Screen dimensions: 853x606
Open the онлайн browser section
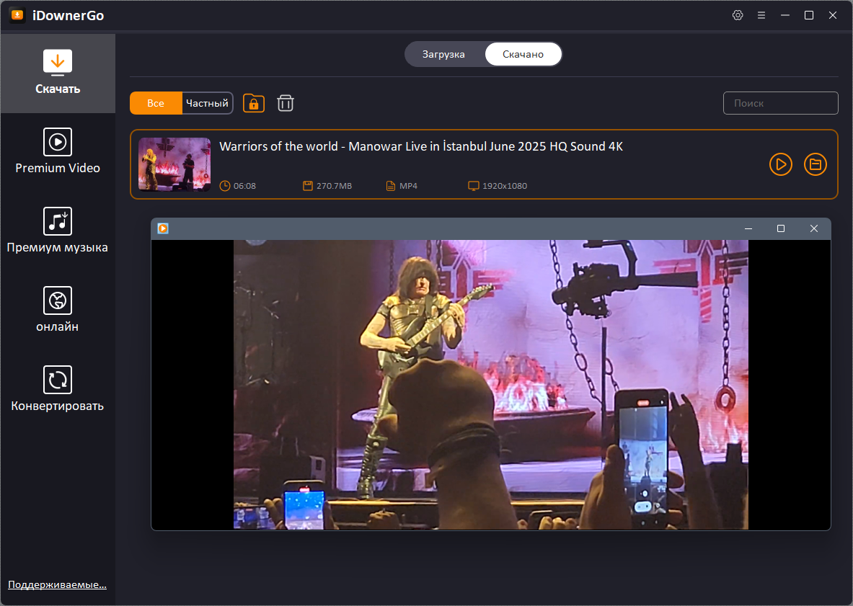coord(58,311)
